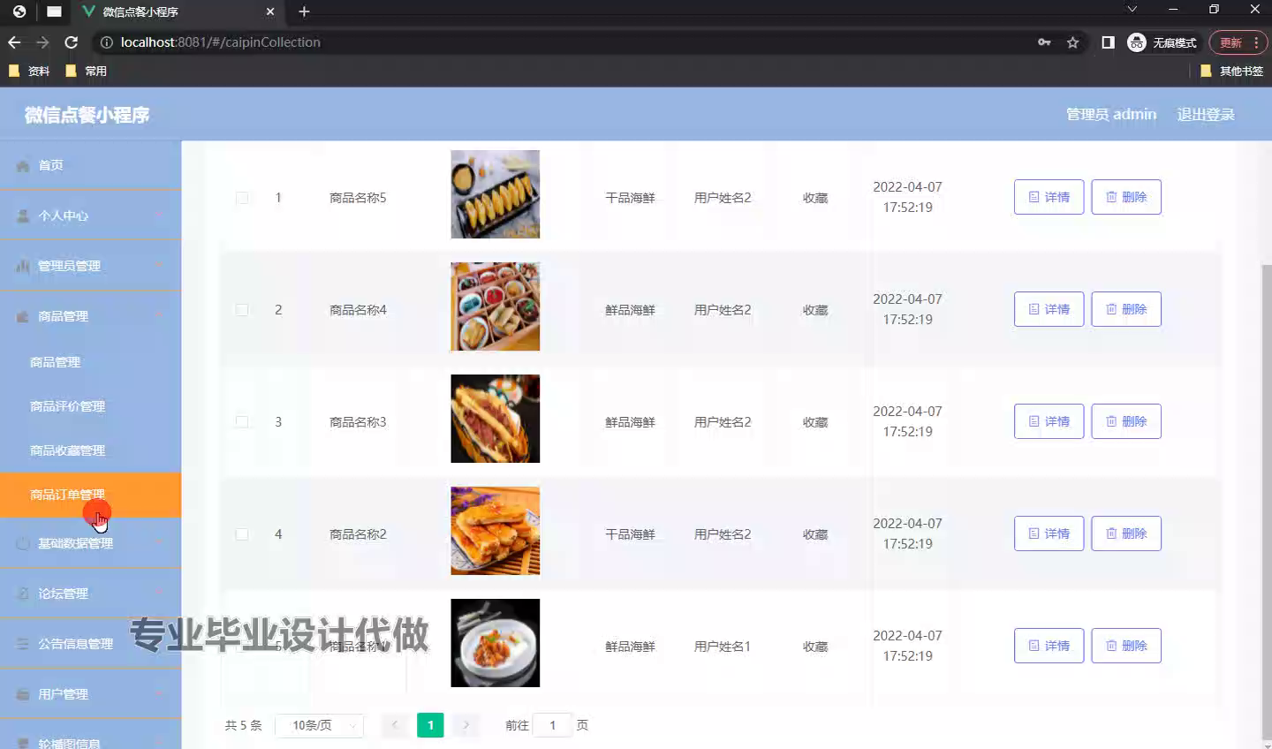Screen dimensions: 1272x749
Task: Open the 商品订单管理 submenu item
Action: pyautogui.click(x=90, y=495)
